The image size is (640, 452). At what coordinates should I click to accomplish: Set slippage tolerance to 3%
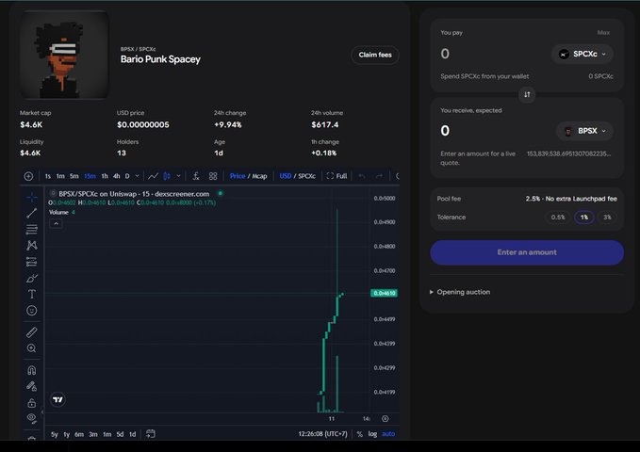click(x=607, y=218)
